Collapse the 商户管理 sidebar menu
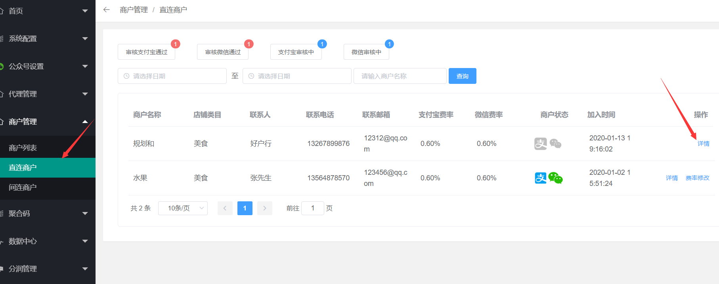The height and width of the screenshot is (284, 719). click(48, 121)
